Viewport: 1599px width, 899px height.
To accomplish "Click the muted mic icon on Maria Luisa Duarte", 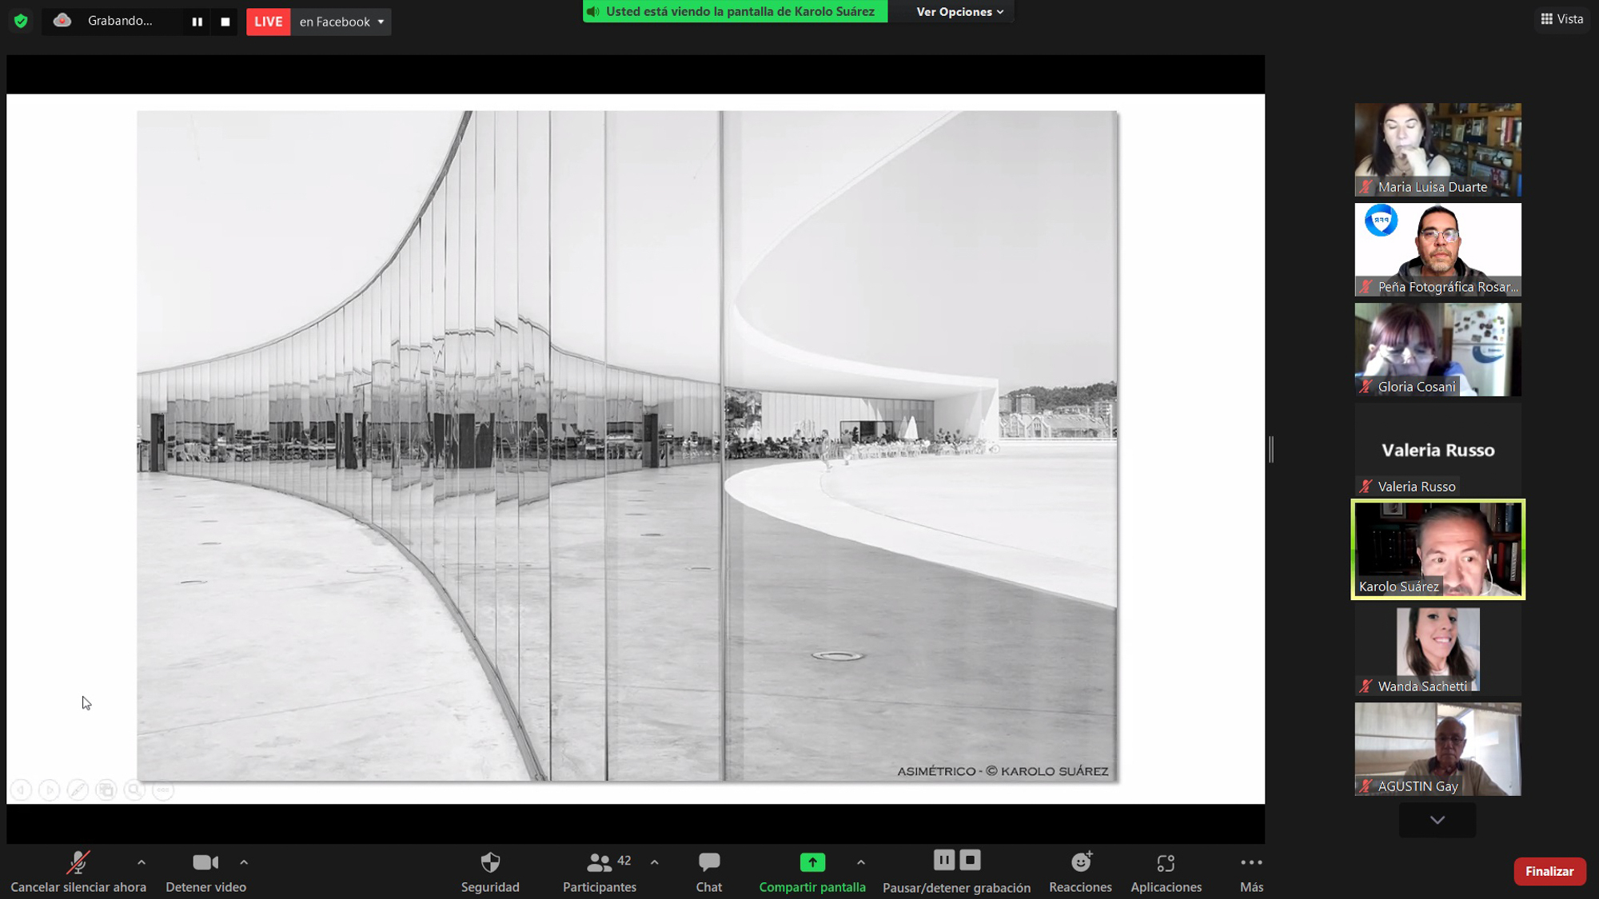I will [1366, 187].
